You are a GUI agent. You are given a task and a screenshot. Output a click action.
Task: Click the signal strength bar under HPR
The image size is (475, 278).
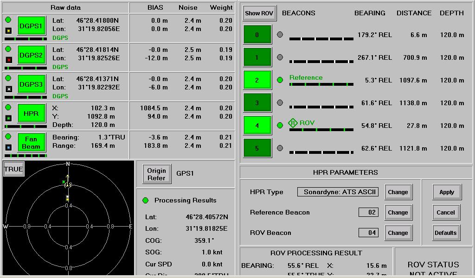click(x=26, y=126)
